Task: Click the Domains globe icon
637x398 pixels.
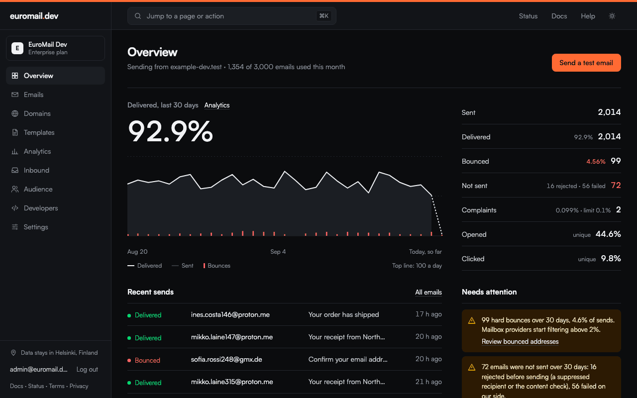Action: point(15,113)
